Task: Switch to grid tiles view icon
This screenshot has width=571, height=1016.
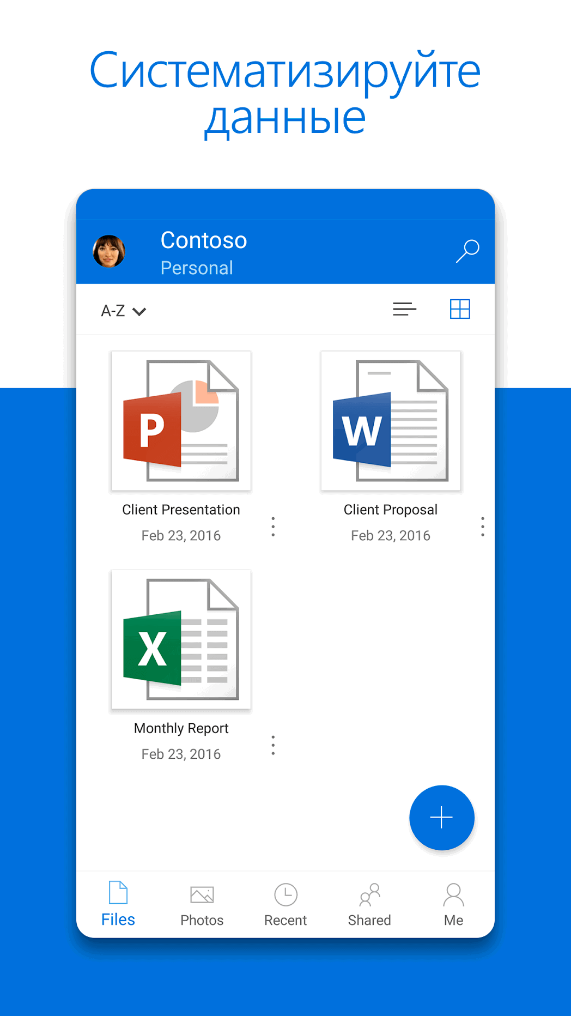Action: pyautogui.click(x=460, y=309)
